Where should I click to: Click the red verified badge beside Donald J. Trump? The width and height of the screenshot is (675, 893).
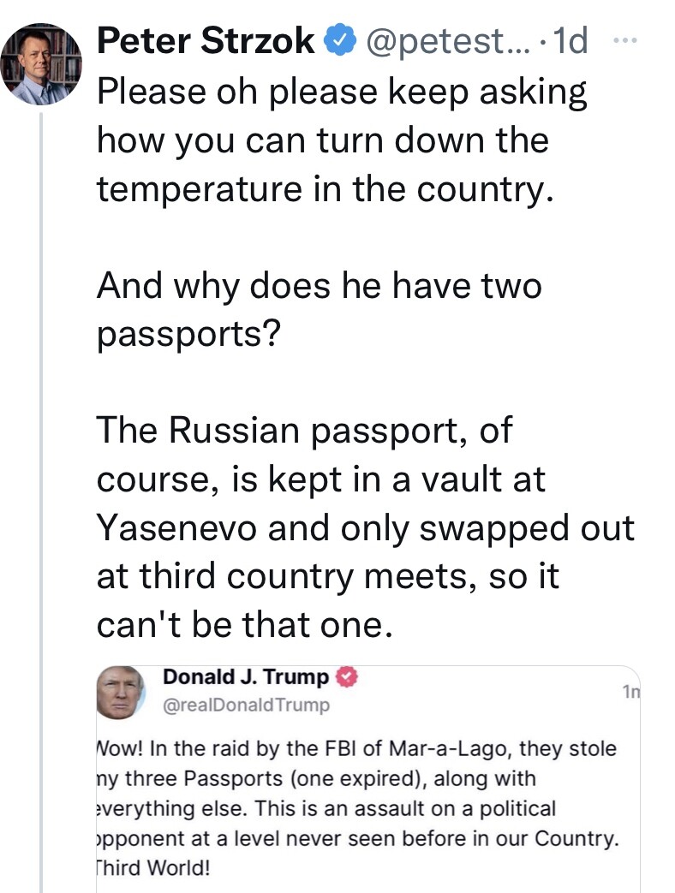[346, 676]
